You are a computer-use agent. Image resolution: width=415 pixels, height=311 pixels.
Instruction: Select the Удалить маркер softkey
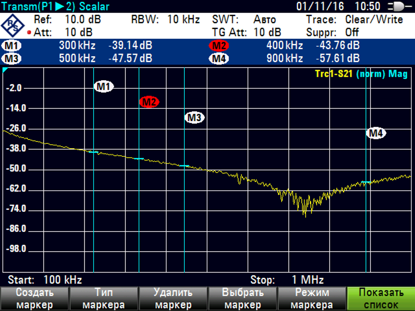coord(173,299)
